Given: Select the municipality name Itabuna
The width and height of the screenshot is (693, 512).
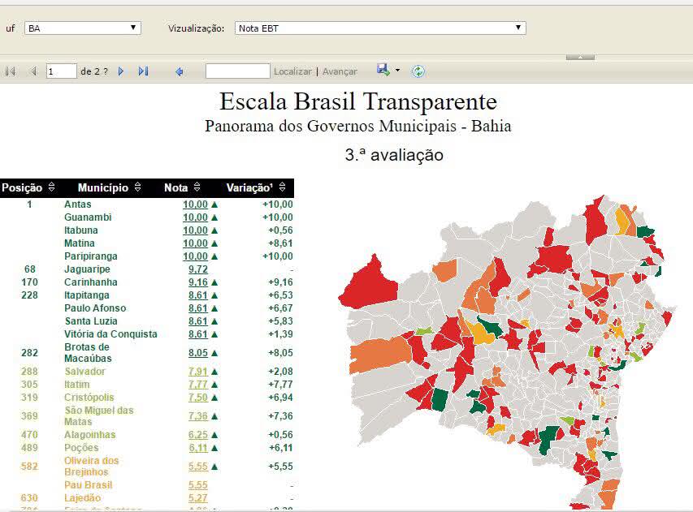Looking at the screenshot, I should point(81,230).
